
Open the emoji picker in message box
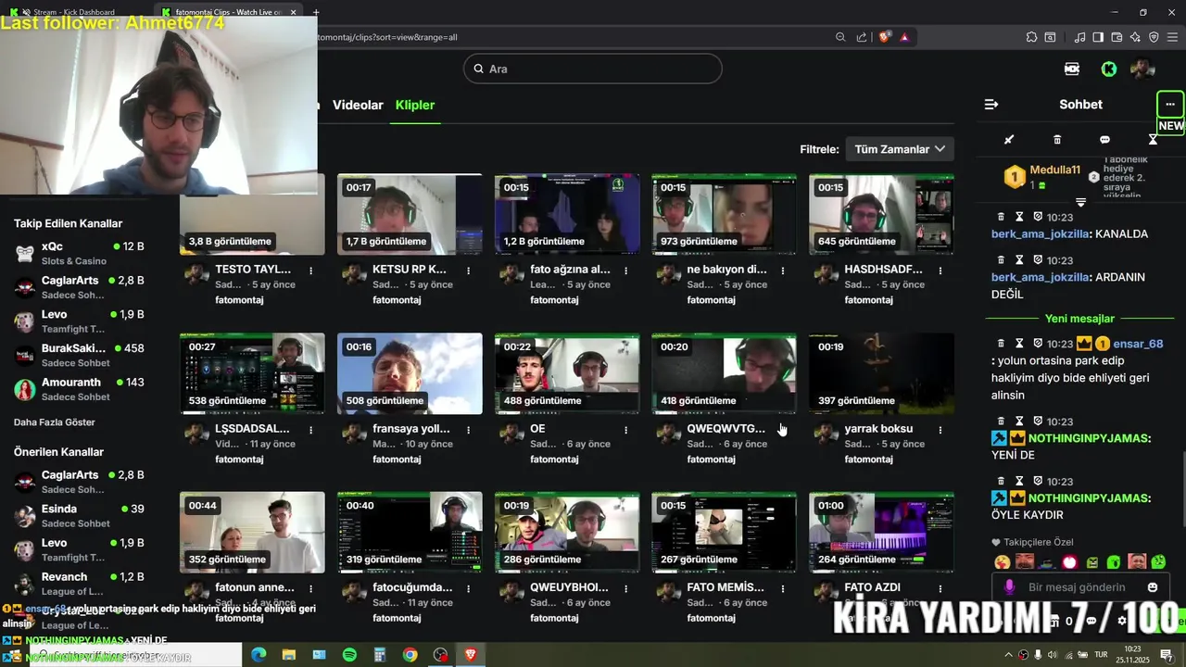click(1153, 587)
